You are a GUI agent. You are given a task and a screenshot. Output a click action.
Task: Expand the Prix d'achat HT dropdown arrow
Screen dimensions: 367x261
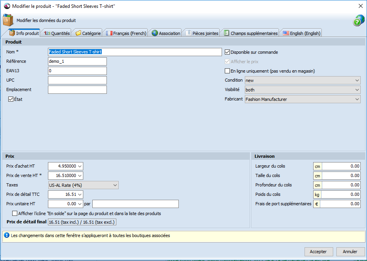80,166
